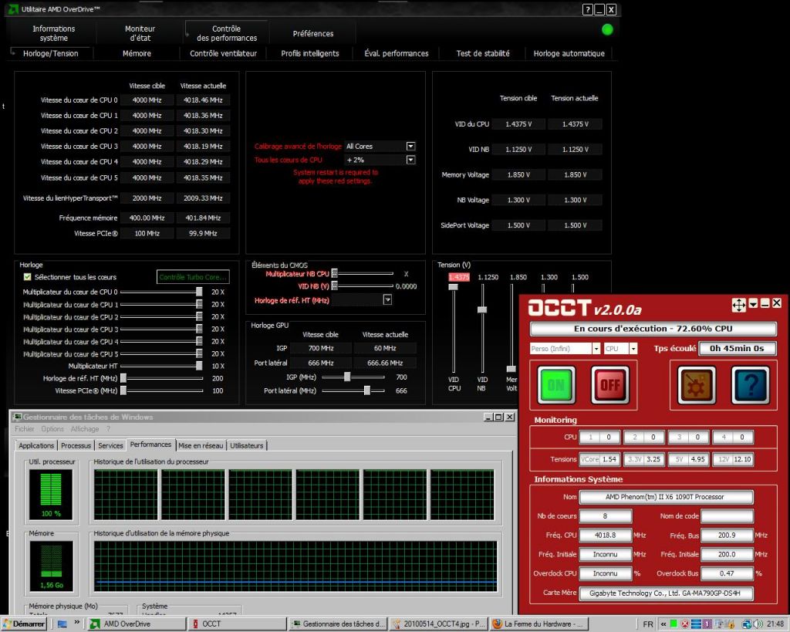Click Contrôle Turbo Core button
790x632 pixels.
pyautogui.click(x=193, y=277)
